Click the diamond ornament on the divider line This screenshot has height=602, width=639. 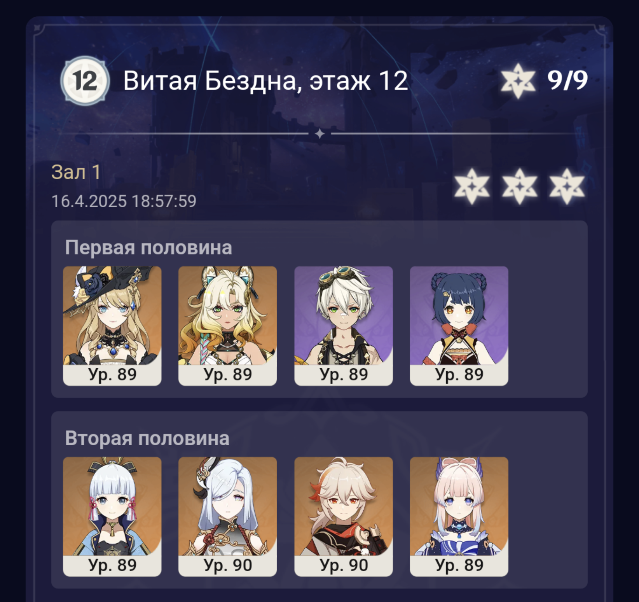[319, 134]
